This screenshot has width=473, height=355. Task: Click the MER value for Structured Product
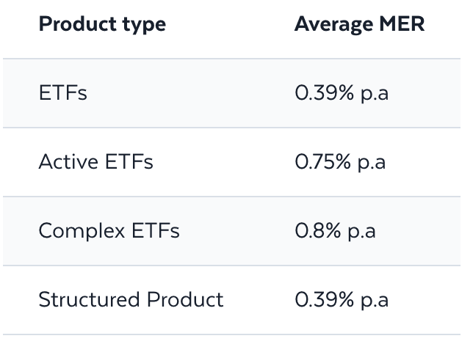tap(342, 299)
